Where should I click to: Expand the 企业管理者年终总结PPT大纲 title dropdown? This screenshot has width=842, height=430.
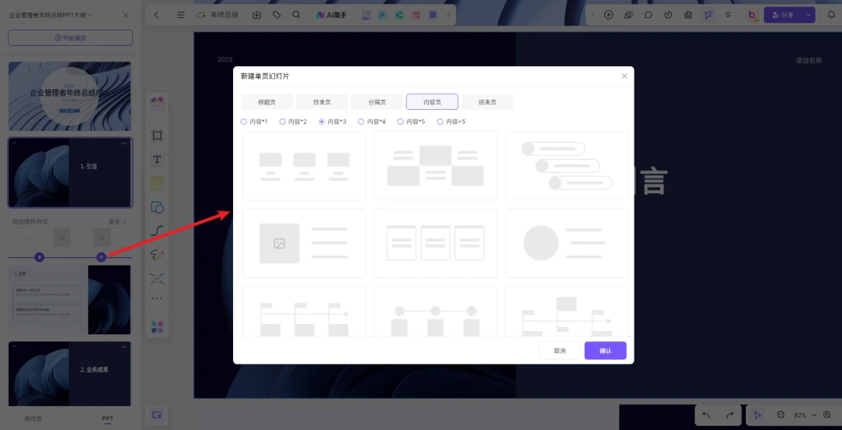point(90,15)
